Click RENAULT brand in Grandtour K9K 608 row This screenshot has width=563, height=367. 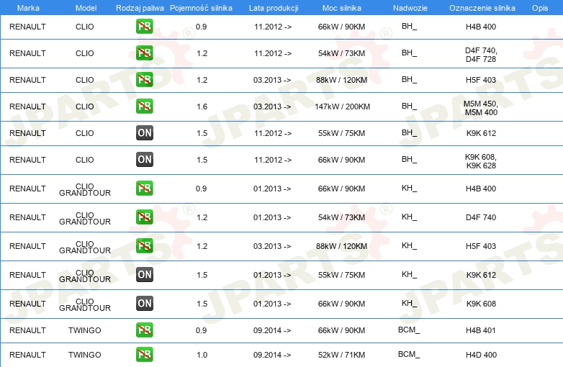(x=27, y=304)
